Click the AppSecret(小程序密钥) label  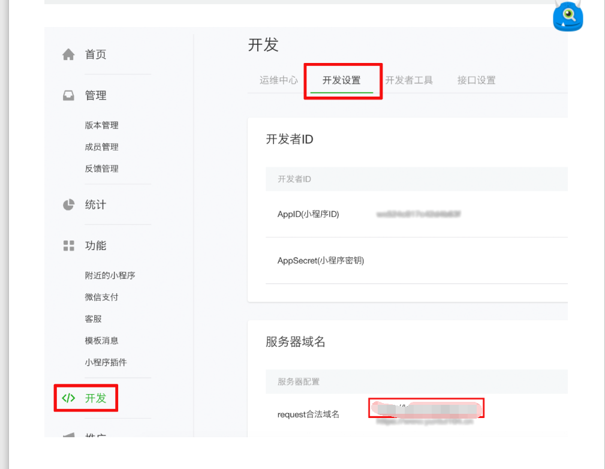(x=321, y=260)
